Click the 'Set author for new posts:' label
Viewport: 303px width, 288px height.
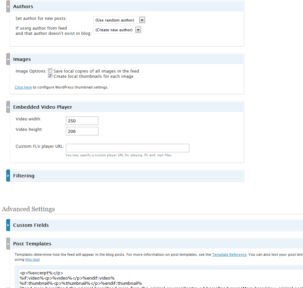point(41,19)
